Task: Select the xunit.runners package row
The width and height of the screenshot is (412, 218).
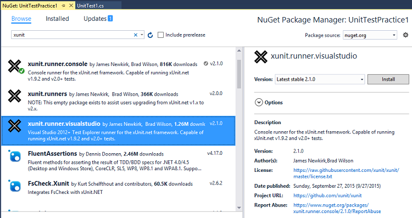Action: [118, 101]
